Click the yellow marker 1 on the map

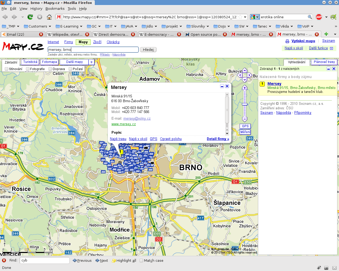click(121, 152)
